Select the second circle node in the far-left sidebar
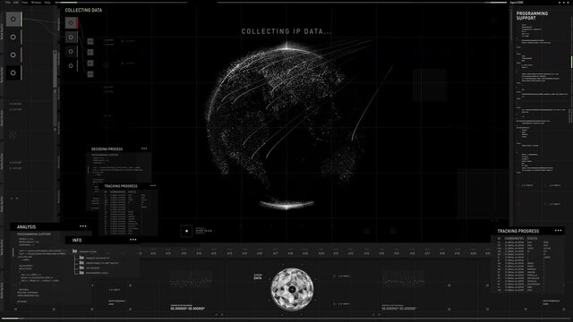 pyautogui.click(x=13, y=37)
